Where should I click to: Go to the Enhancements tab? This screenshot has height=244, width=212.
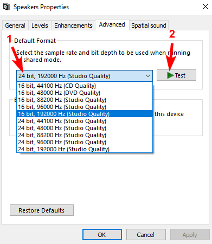pyautogui.click(x=73, y=25)
